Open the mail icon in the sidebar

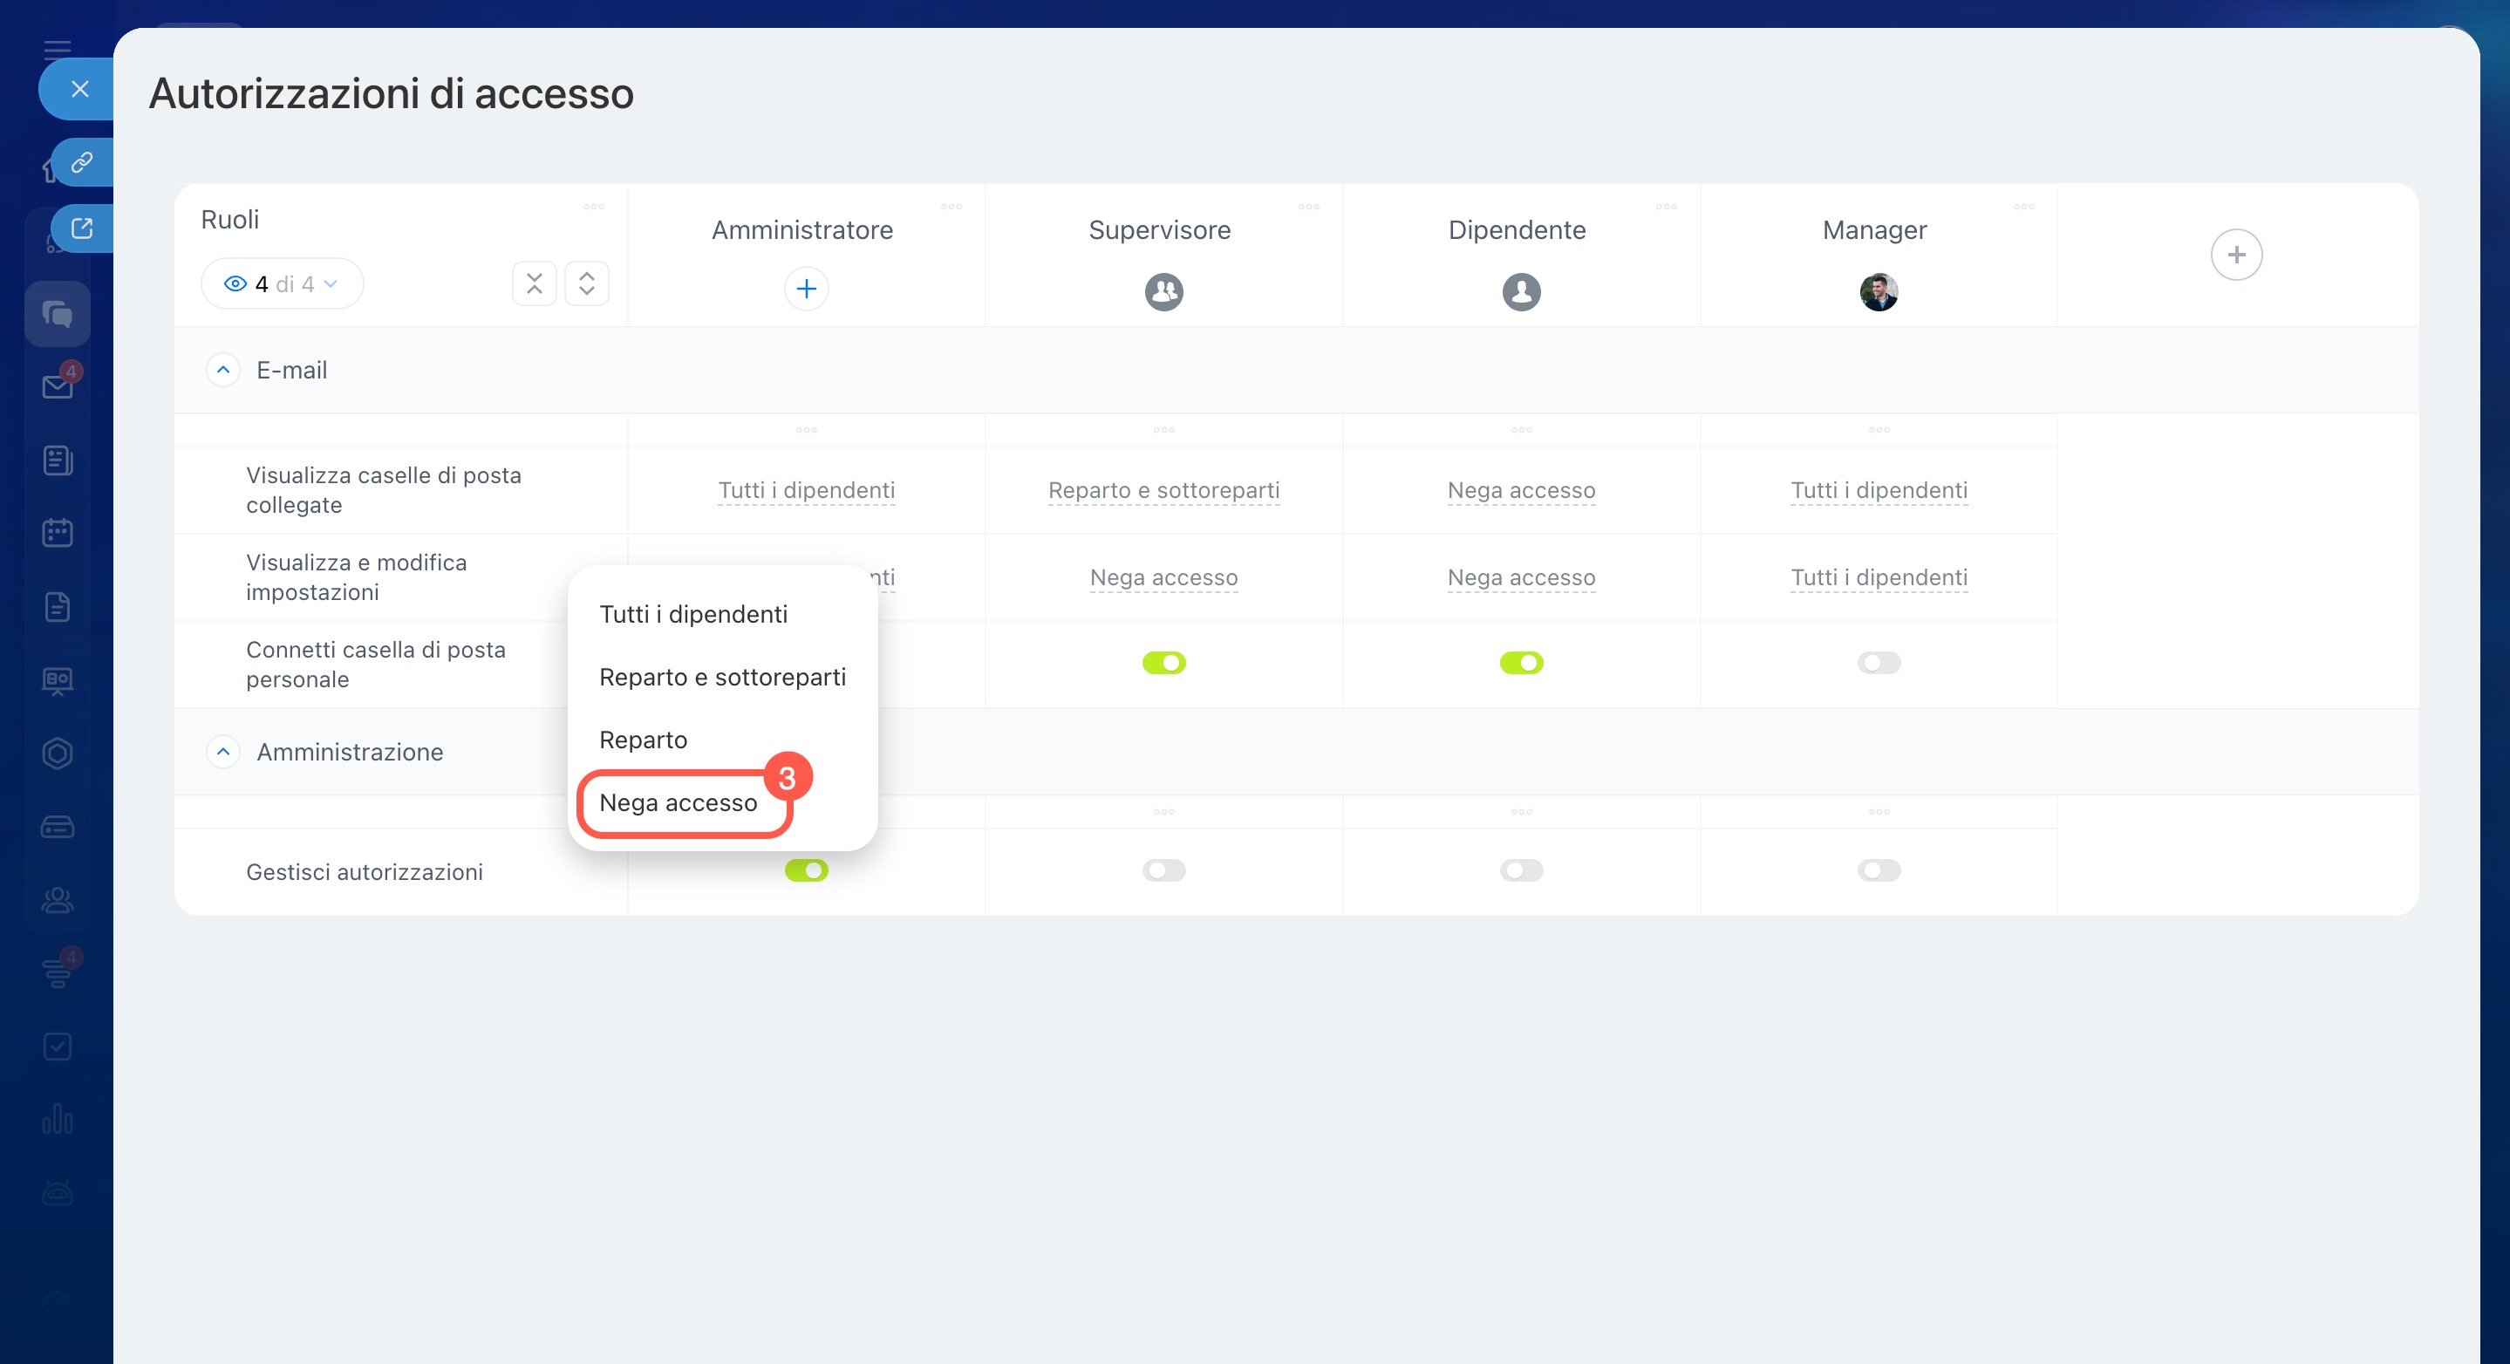58,387
